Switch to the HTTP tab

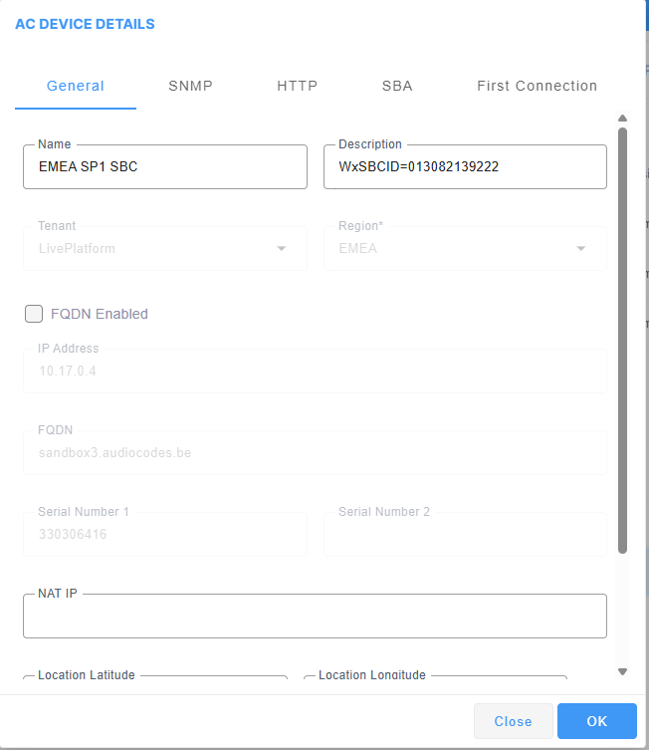[x=297, y=86]
